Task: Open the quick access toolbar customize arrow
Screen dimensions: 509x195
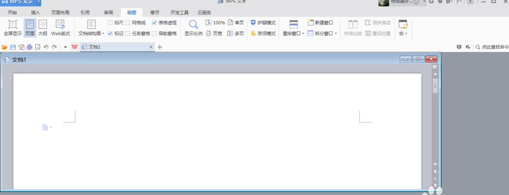Action: tap(65, 47)
